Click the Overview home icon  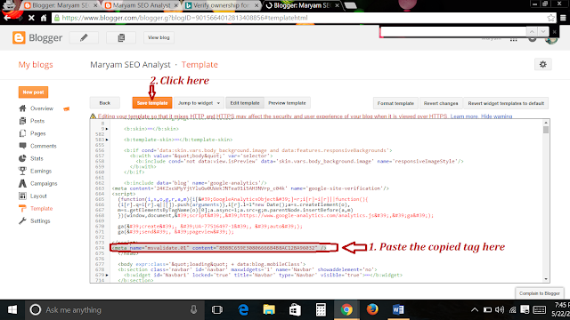pos(22,108)
